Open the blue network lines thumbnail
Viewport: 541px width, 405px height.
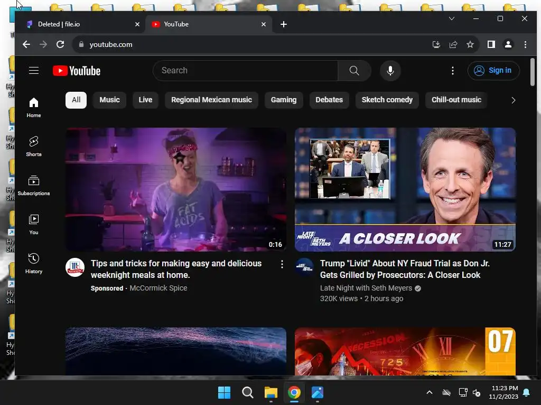[176, 351]
